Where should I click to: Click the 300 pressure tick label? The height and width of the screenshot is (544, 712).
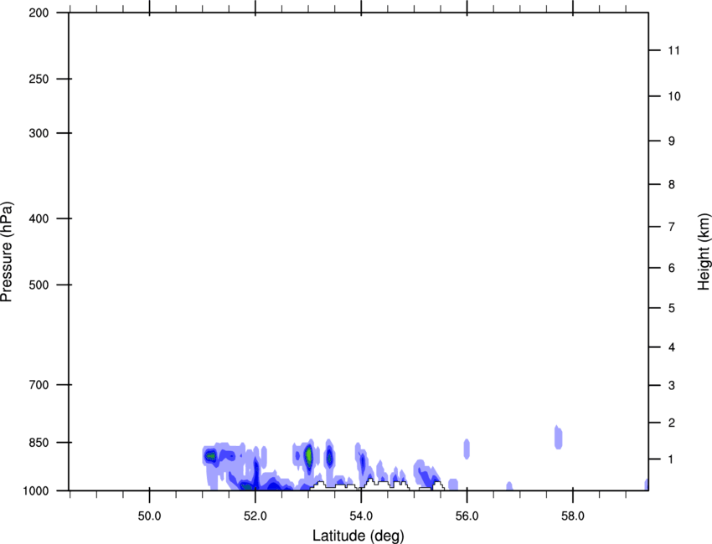point(39,133)
